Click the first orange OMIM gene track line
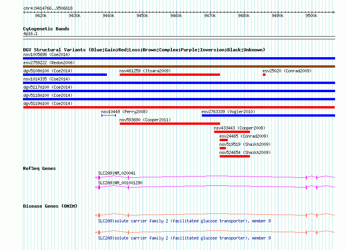 click(x=215, y=215)
